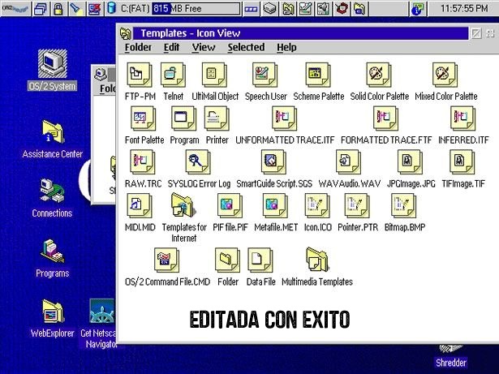Image resolution: width=499 pixels, height=374 pixels.
Task: Select the Folder template icon
Action: (x=227, y=260)
